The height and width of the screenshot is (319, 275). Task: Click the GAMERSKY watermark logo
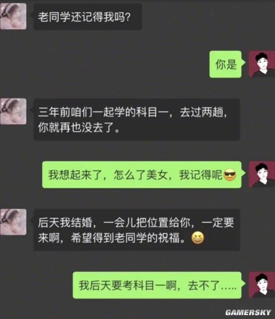click(248, 312)
